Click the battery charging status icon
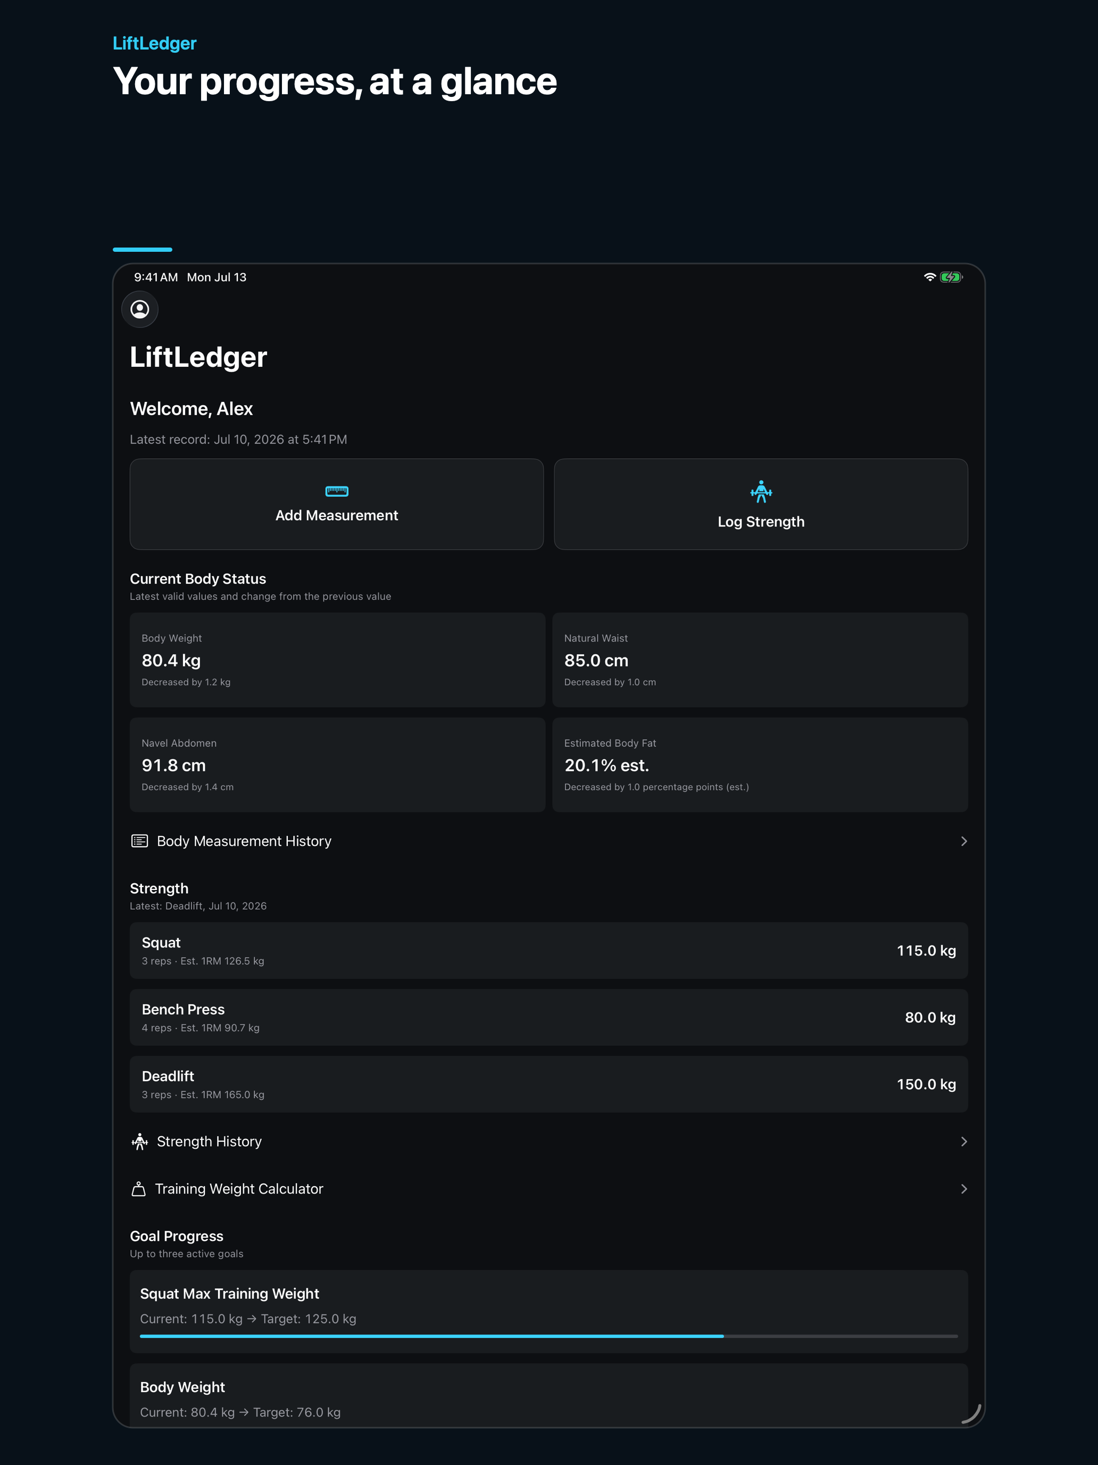This screenshot has width=1098, height=1465. (x=952, y=277)
